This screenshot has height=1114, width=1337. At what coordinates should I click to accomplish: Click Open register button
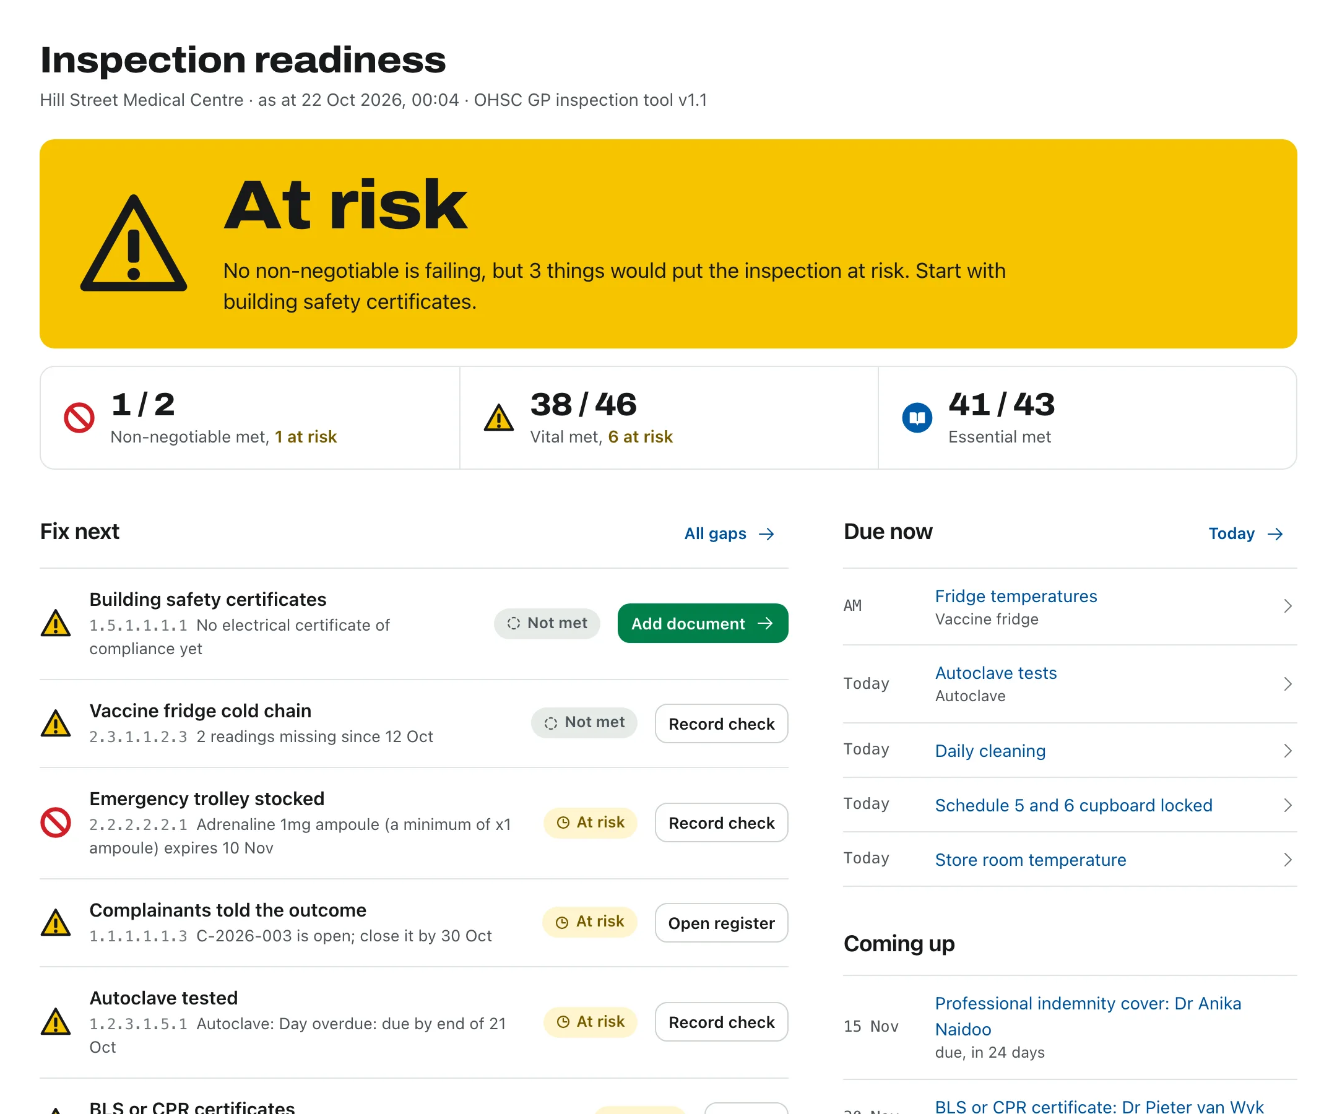point(721,923)
